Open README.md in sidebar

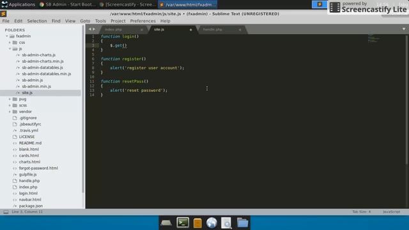[x=30, y=143]
